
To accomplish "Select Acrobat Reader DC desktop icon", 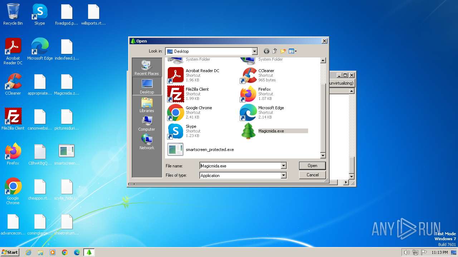I will point(13,52).
